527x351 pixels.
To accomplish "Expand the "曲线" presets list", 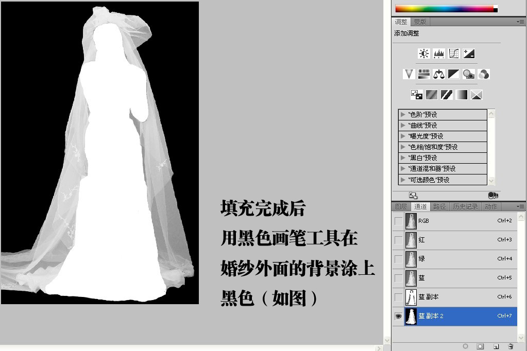I will pyautogui.click(x=403, y=125).
